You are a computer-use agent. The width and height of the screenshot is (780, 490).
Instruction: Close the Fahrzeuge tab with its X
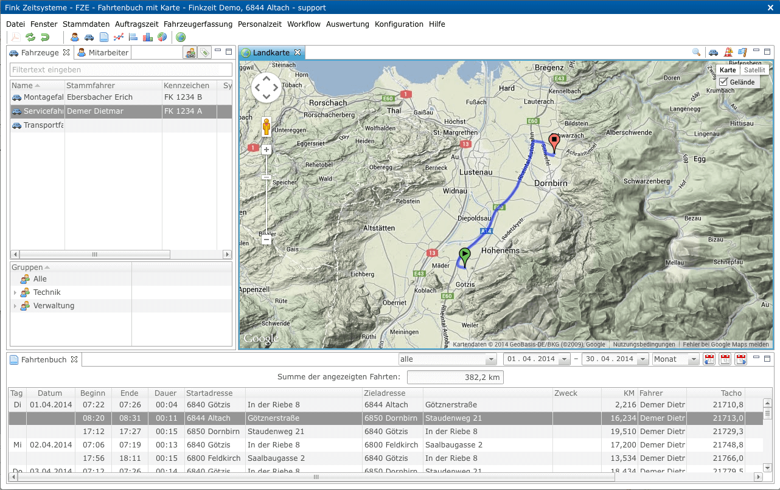coord(66,53)
